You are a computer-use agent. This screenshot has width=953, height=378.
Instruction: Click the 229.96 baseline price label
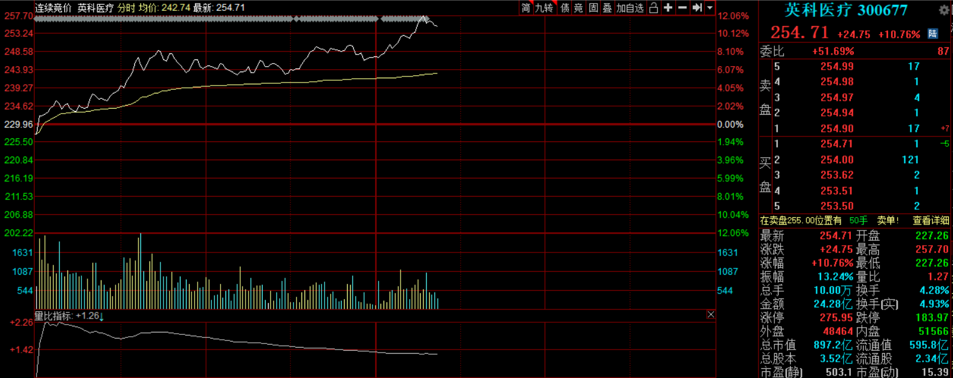point(17,124)
